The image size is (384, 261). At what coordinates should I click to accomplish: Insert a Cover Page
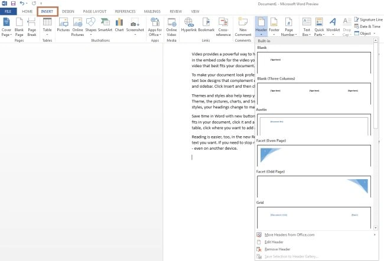[x=6, y=27]
